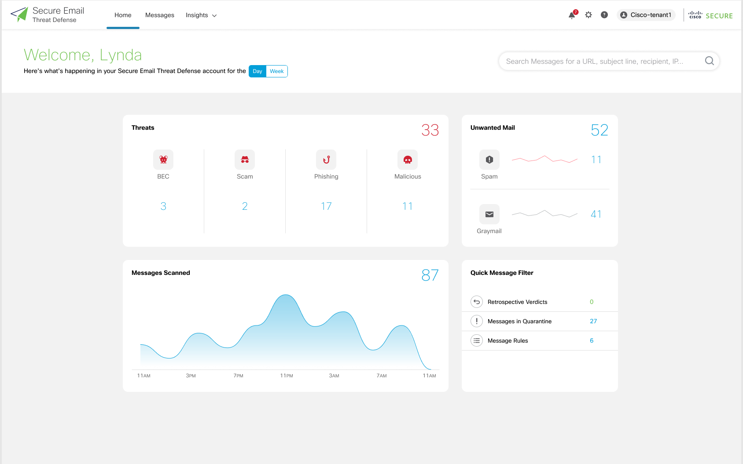This screenshot has height=464, width=743.
Task: Click the Malicious count 11
Action: (408, 206)
